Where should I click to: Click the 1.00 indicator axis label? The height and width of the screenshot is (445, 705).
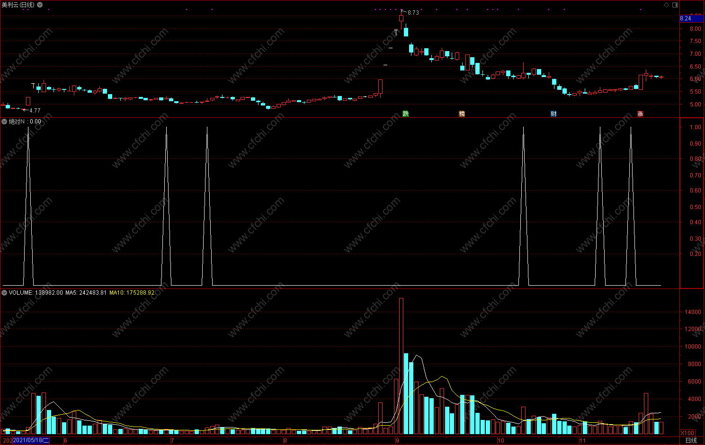coord(695,127)
